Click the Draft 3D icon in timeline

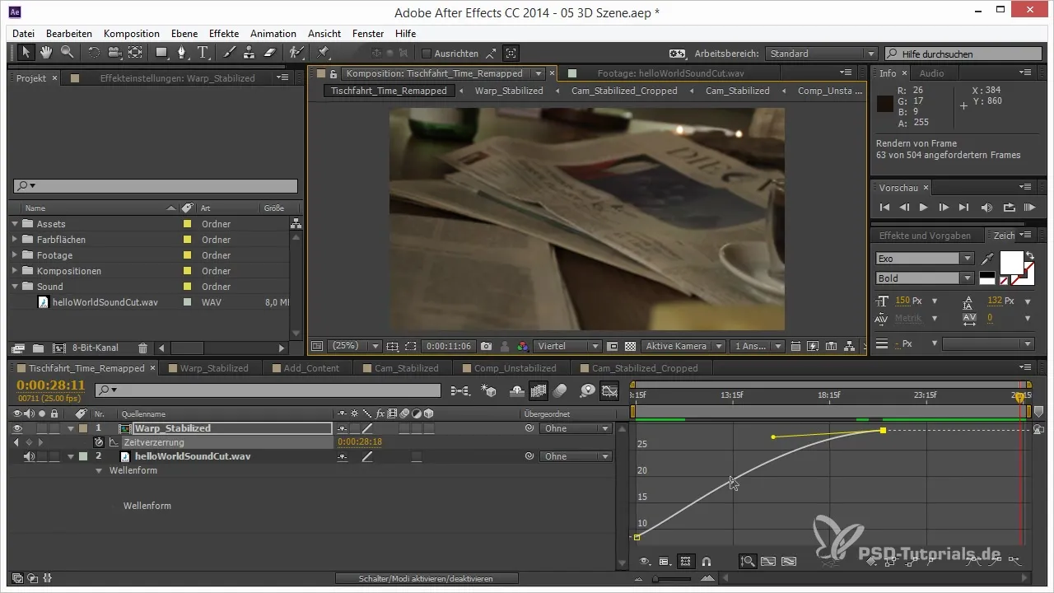click(x=489, y=390)
